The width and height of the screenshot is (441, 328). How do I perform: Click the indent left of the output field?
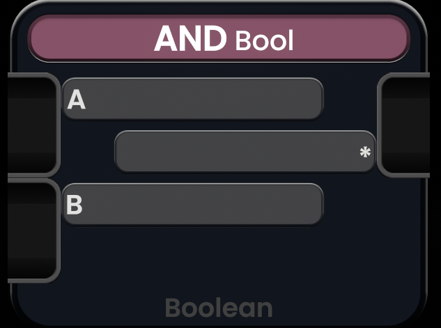coord(87,152)
